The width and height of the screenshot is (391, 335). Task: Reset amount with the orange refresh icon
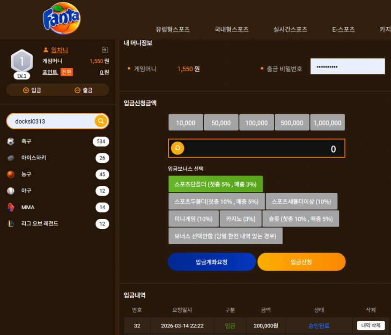coord(177,148)
